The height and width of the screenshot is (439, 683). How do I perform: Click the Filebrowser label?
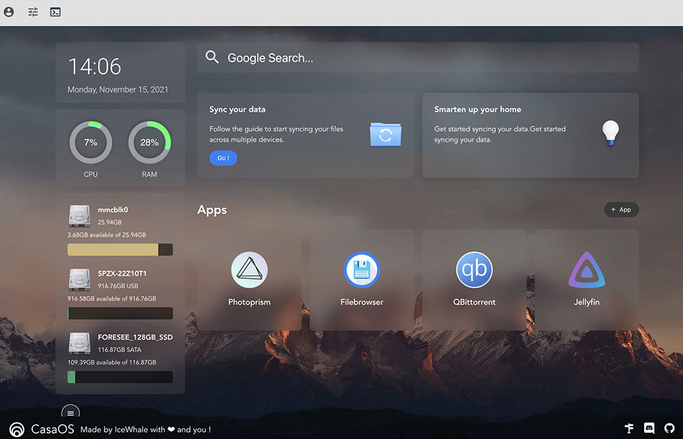pyautogui.click(x=361, y=302)
